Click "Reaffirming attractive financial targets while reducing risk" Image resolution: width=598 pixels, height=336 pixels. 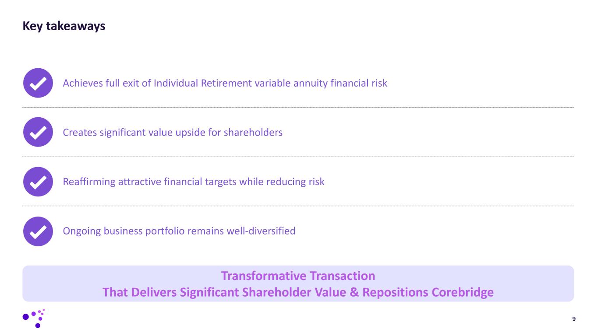click(194, 182)
